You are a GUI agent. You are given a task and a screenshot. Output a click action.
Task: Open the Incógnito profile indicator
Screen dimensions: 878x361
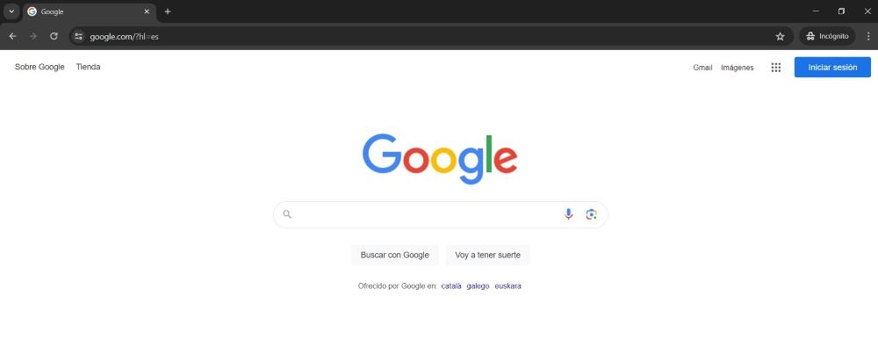[x=828, y=36]
